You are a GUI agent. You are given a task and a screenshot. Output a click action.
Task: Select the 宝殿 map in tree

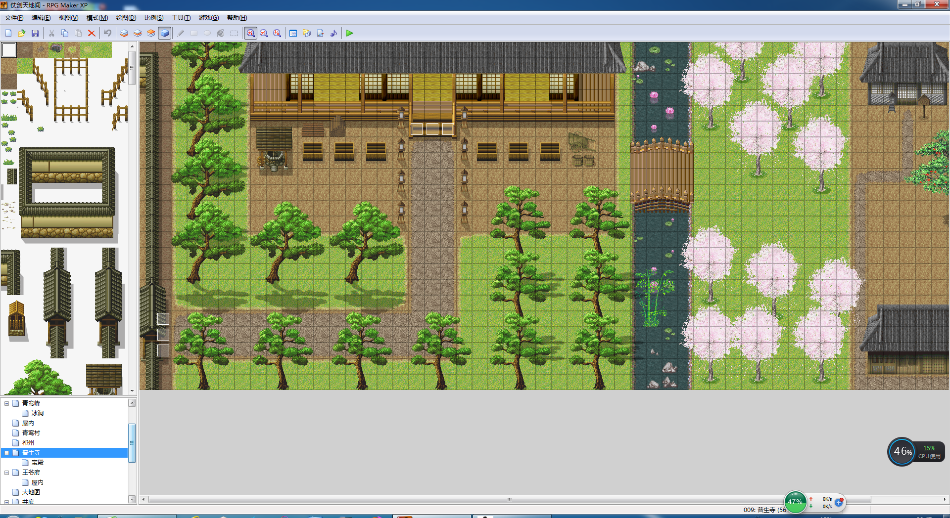(x=38, y=463)
